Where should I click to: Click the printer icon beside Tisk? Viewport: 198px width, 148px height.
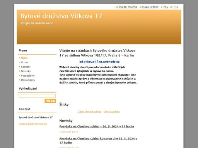click(x=171, y=7)
